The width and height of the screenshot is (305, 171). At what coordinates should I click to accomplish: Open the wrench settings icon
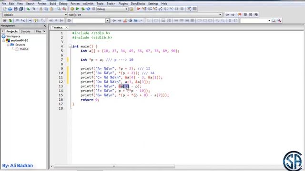point(279,20)
